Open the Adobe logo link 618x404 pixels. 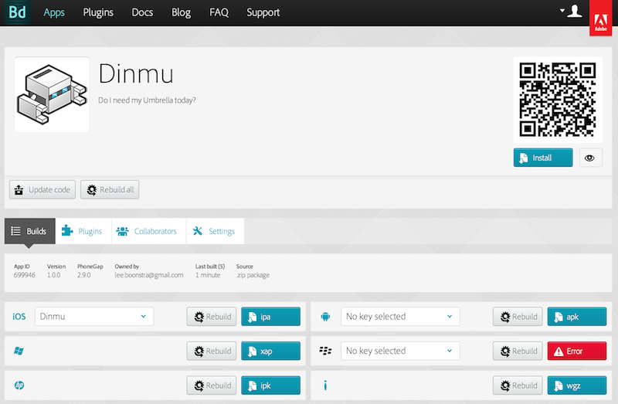[x=601, y=18]
